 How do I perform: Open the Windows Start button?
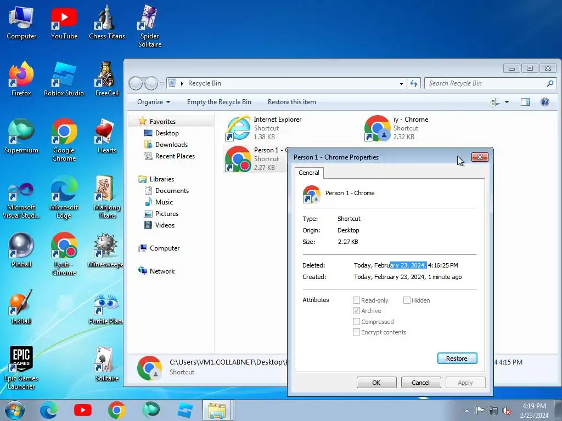tap(14, 410)
